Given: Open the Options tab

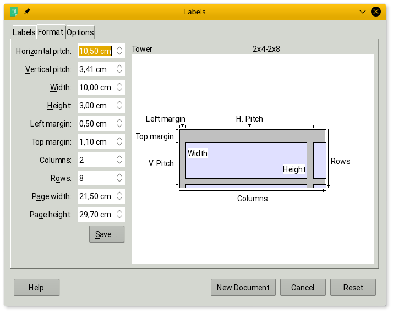Looking at the screenshot, I should click(80, 32).
